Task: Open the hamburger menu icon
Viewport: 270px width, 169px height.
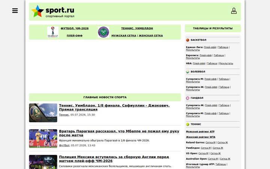Action: [x=15, y=11]
